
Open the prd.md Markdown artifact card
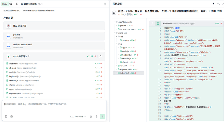pyautogui.click(x=54, y=36)
